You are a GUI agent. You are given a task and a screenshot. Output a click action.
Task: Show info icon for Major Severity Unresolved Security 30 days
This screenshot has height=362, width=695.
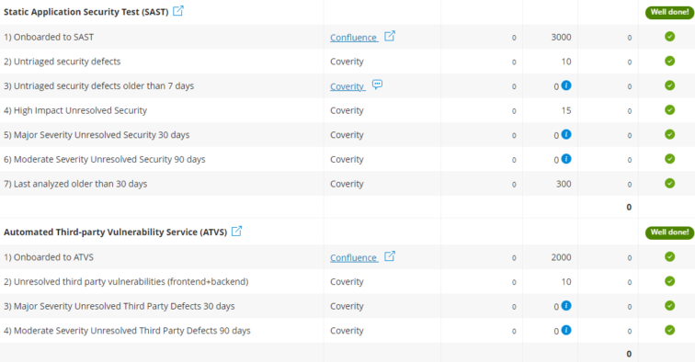click(x=566, y=134)
